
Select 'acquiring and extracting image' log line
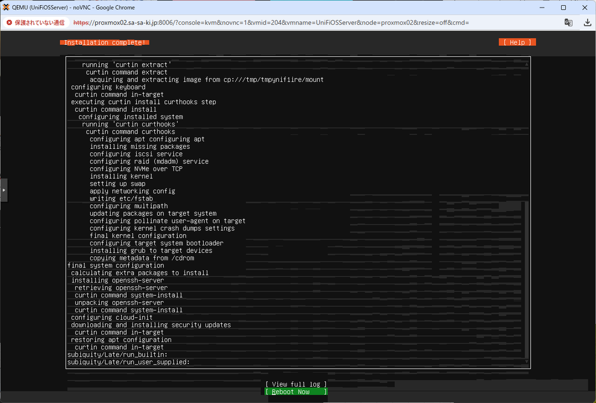pyautogui.click(x=207, y=80)
